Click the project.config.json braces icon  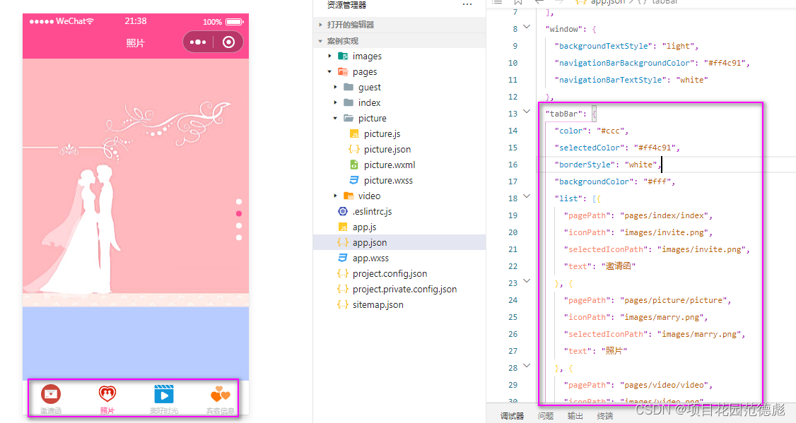(x=343, y=273)
